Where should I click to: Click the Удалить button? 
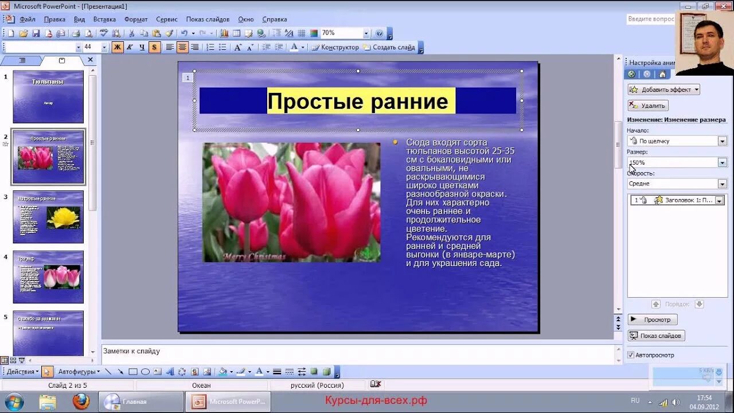tap(648, 106)
